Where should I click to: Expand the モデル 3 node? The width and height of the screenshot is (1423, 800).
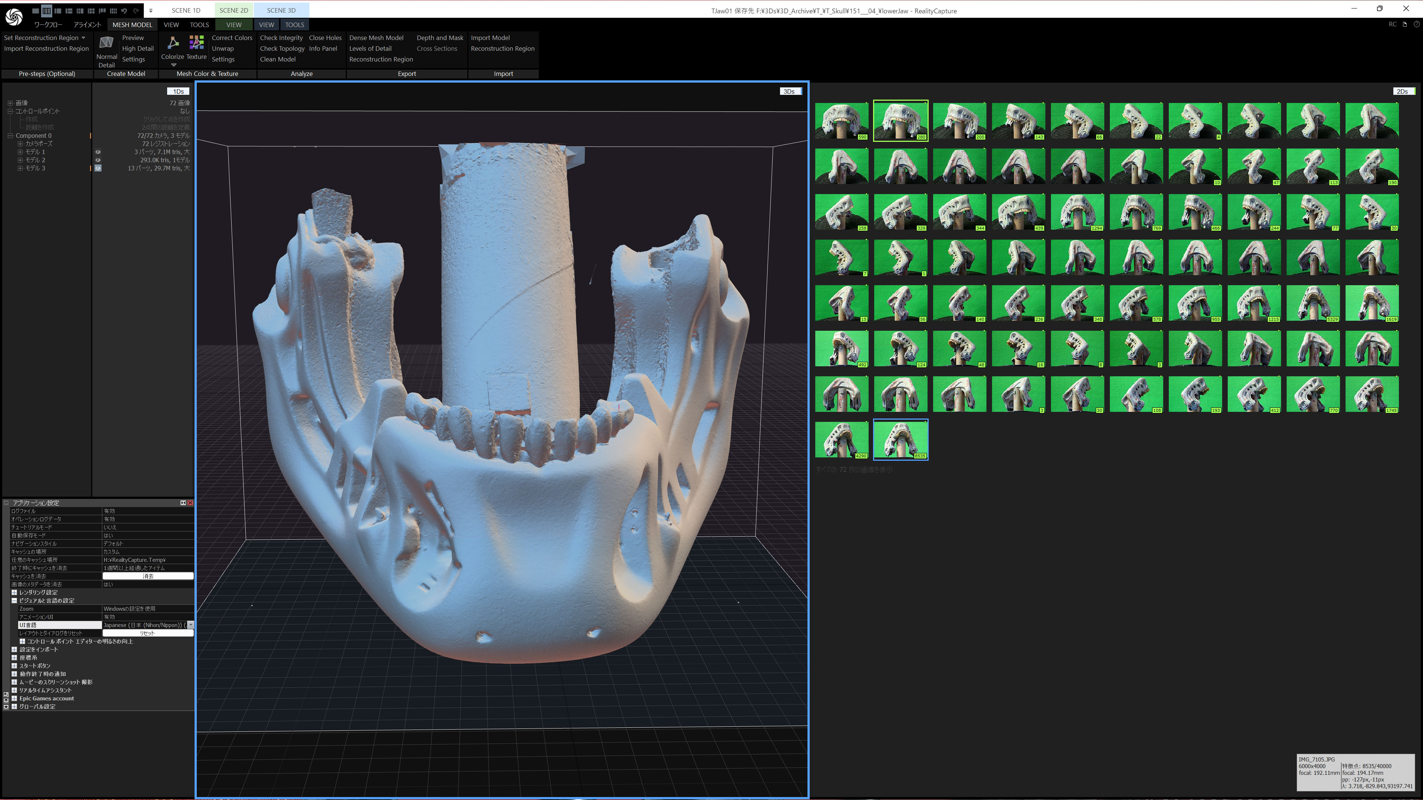(20, 169)
